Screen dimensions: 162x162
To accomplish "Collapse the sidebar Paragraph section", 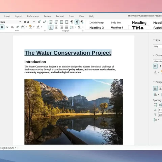I will [x=154, y=82].
